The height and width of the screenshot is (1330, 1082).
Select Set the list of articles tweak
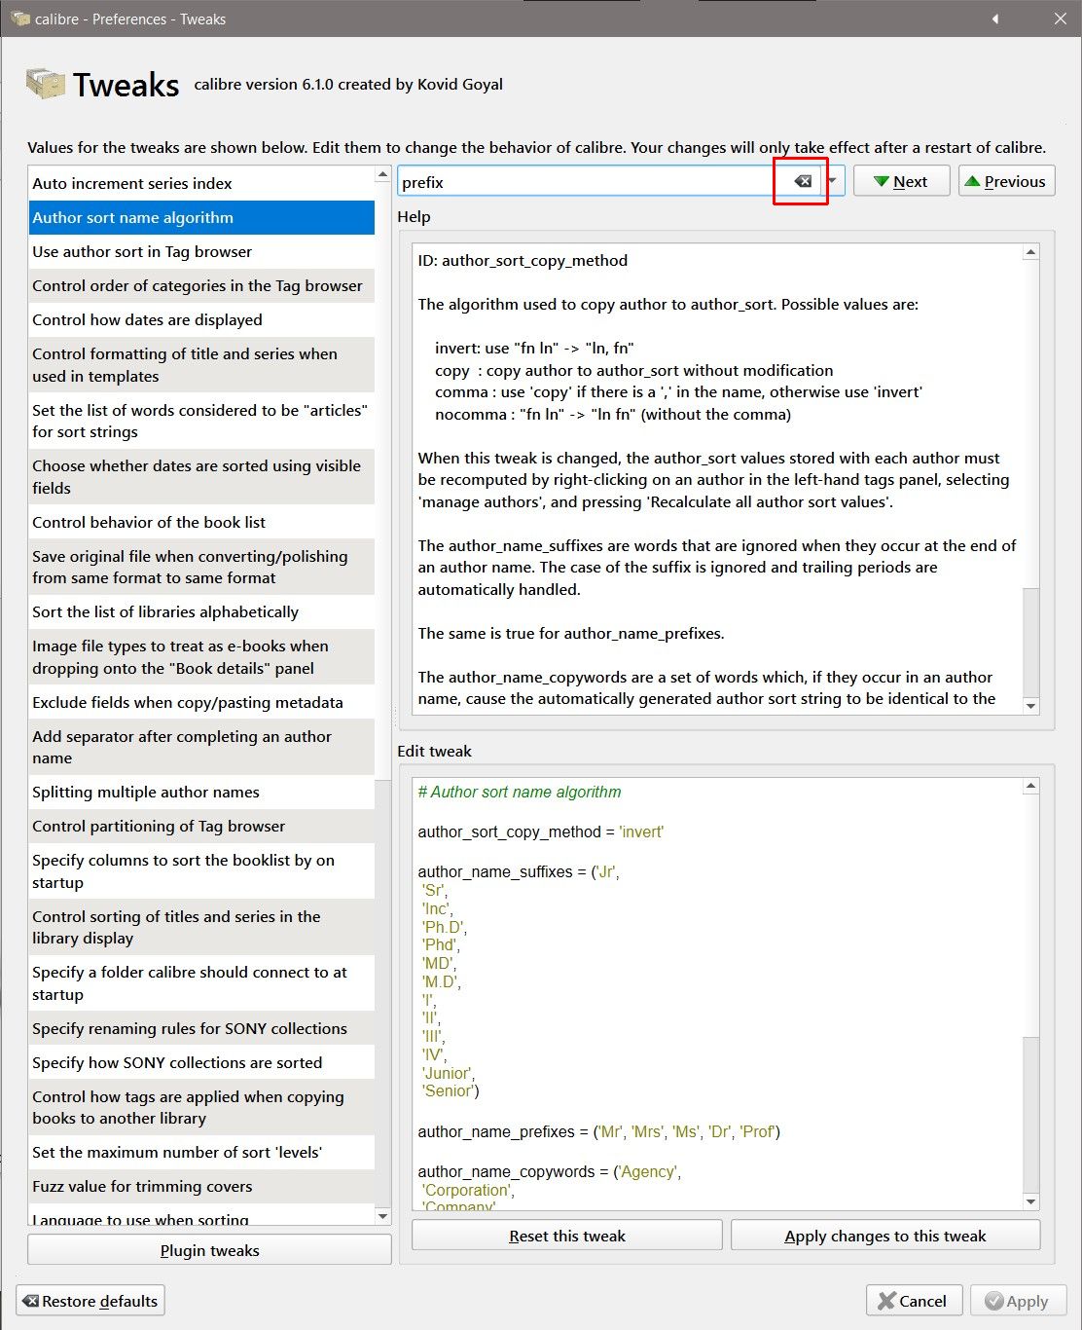tap(201, 421)
